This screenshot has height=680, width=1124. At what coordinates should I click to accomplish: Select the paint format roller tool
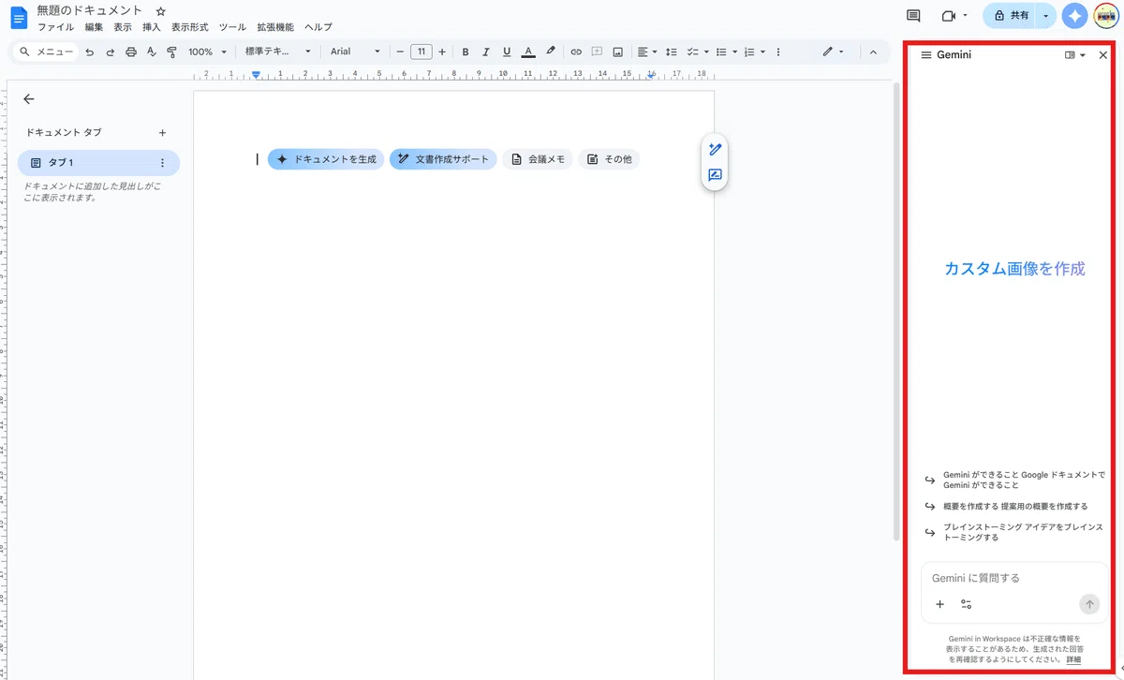pyautogui.click(x=171, y=52)
